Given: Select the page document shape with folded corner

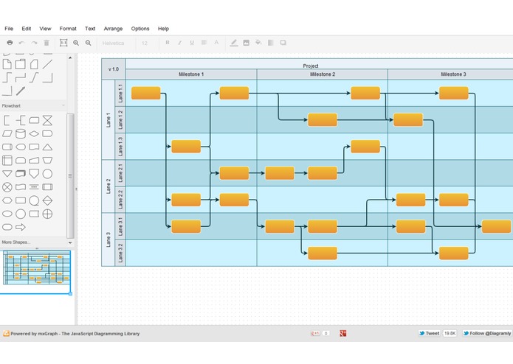Looking at the screenshot, I should pyautogui.click(x=7, y=64).
